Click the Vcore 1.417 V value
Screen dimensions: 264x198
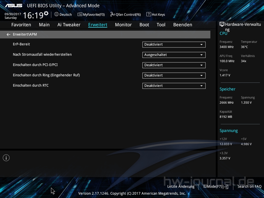(225, 75)
